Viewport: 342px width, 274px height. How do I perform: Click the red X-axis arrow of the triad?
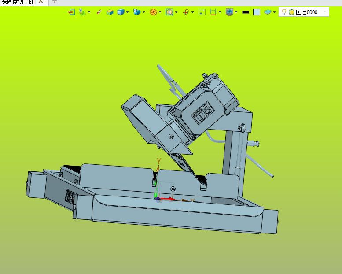169,199
